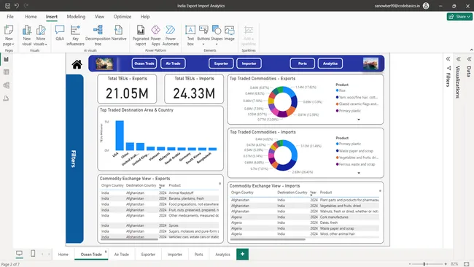Open the Air Trade page tab

122,255
